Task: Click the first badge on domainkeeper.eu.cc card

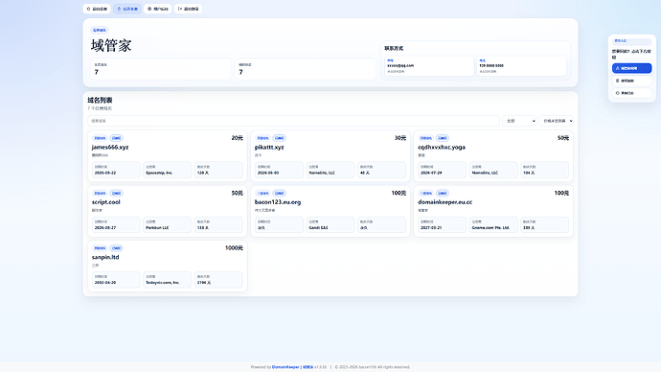Action: coord(425,193)
